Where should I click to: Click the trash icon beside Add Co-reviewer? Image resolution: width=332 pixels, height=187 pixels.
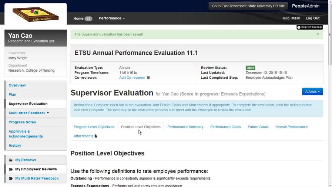(149, 78)
